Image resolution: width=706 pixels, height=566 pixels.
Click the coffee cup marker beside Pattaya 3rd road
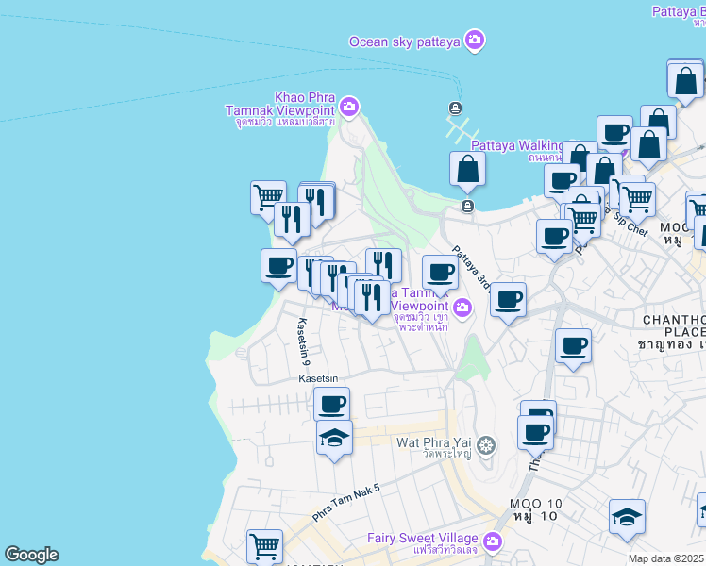[508, 303]
